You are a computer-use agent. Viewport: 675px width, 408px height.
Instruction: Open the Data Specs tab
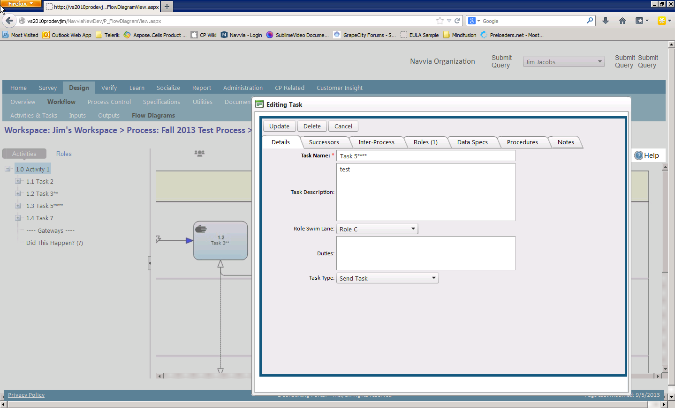coord(472,142)
